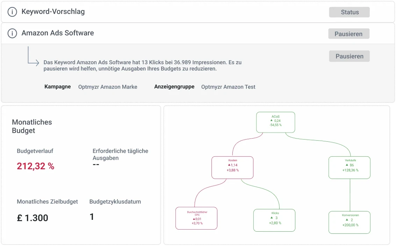Click the lower Pausieren button

point(349,56)
